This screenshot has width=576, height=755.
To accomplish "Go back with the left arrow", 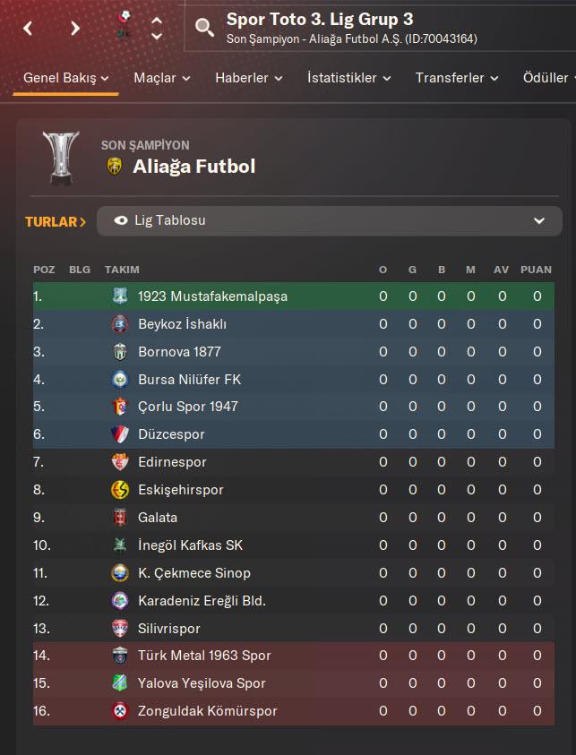I will click(x=28, y=28).
